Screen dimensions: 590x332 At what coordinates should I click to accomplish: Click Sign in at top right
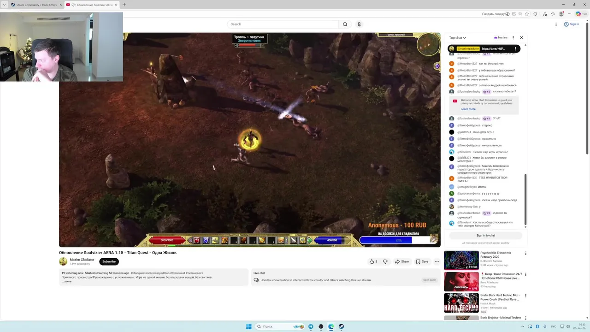(572, 24)
